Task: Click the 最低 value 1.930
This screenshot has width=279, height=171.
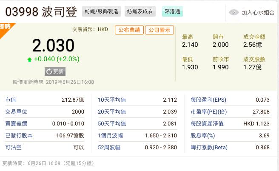Action: 190,67
